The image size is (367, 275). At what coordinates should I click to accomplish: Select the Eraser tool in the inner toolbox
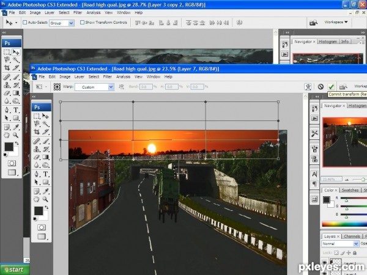(37, 157)
